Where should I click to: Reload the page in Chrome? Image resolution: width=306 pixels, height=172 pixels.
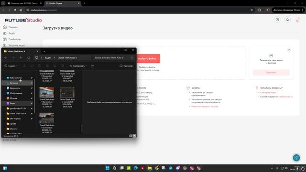pyautogui.click(x=15, y=10)
